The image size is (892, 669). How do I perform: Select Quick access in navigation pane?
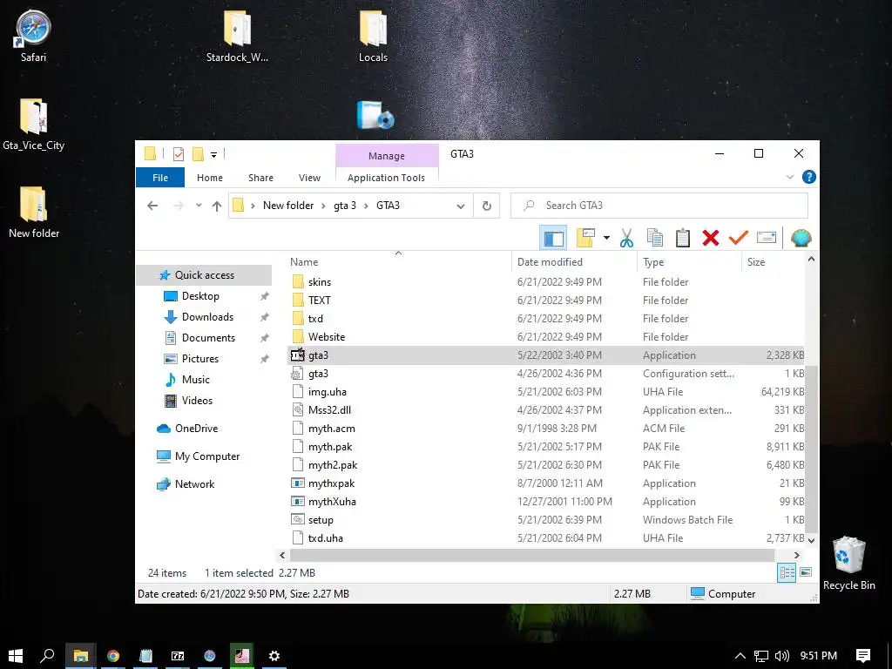[x=204, y=274]
